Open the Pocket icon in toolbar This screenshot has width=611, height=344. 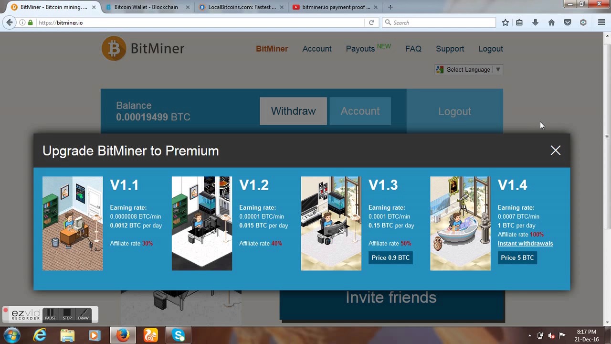(568, 22)
